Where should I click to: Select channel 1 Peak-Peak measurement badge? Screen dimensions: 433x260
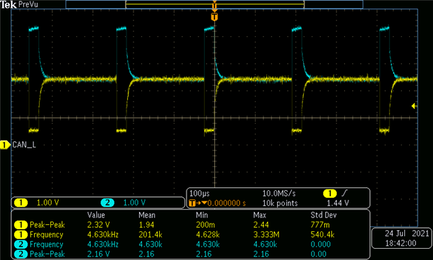21,225
